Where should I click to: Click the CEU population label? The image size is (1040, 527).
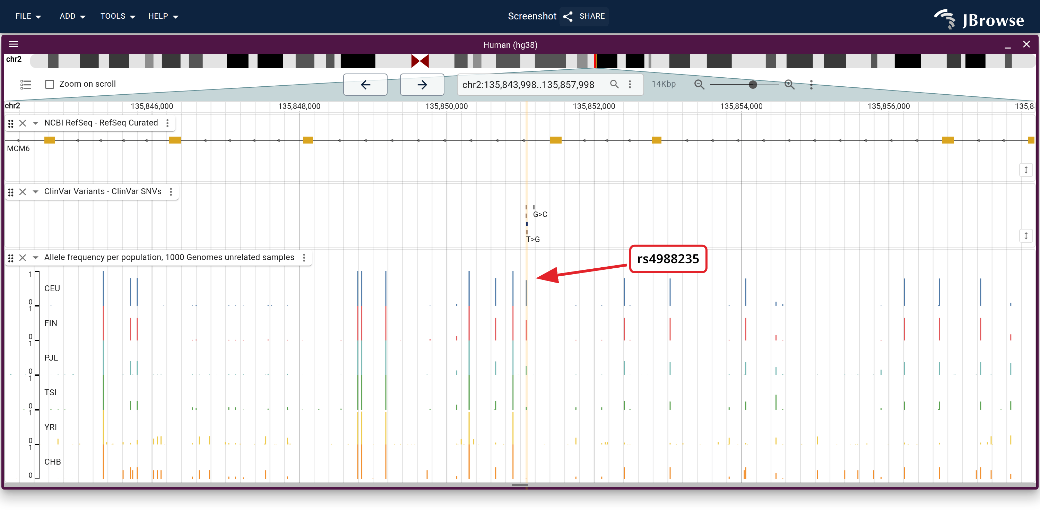[x=52, y=288]
